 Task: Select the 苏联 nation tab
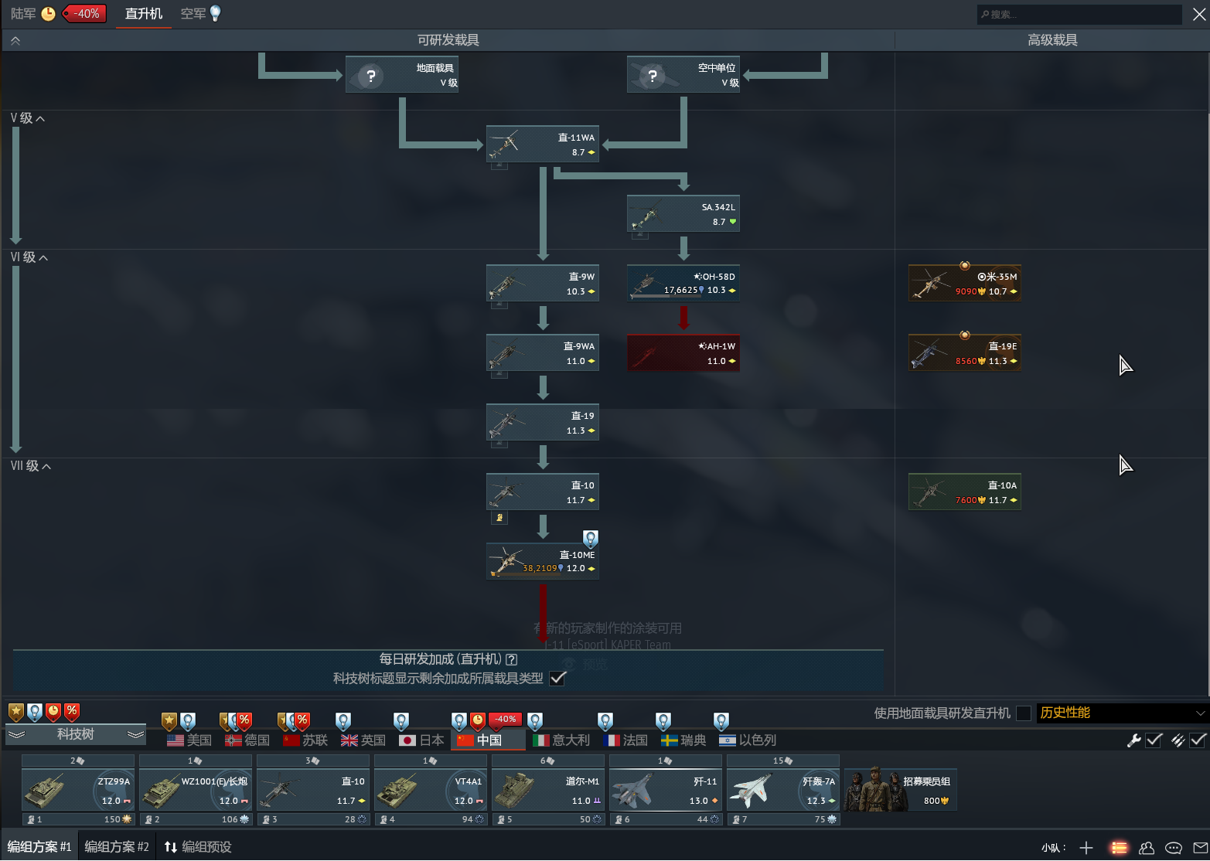pyautogui.click(x=305, y=740)
